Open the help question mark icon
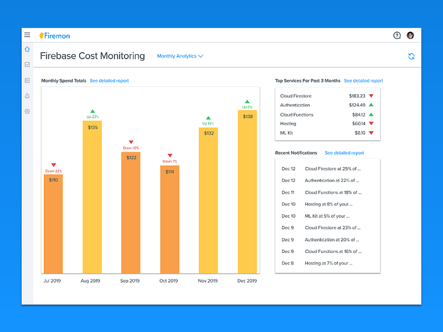 [397, 35]
